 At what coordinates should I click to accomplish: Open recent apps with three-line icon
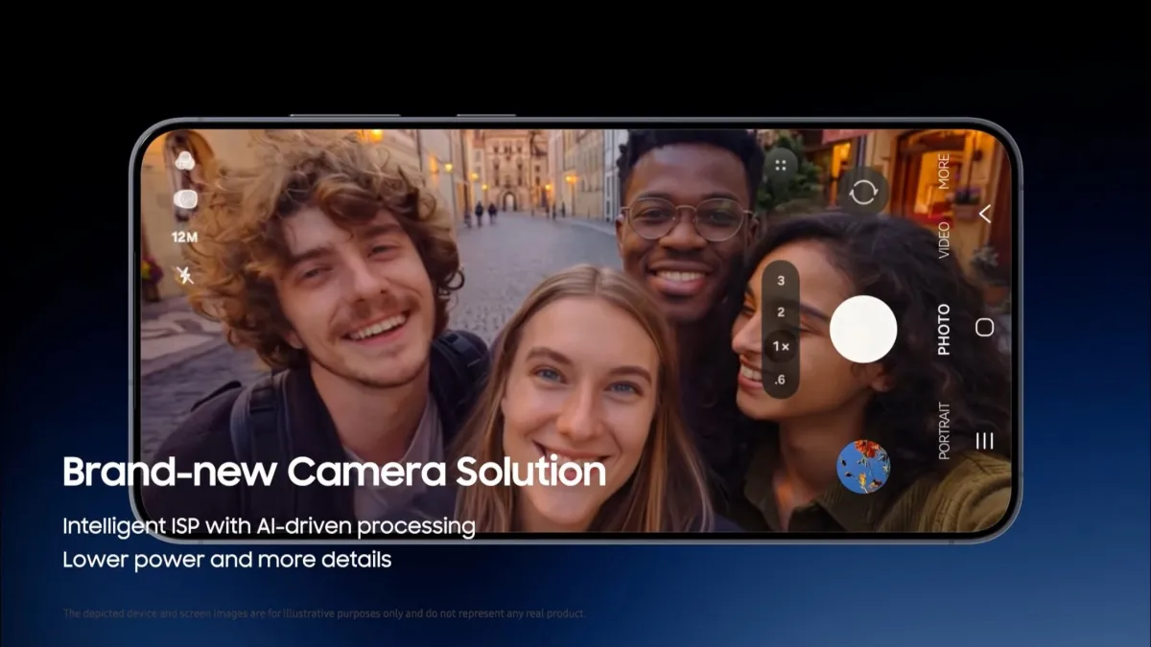coord(984,441)
